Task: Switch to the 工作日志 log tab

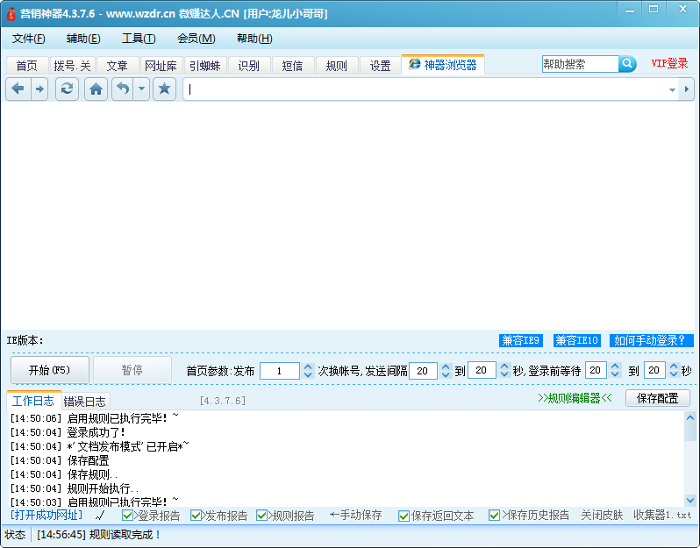Action: 33,401
